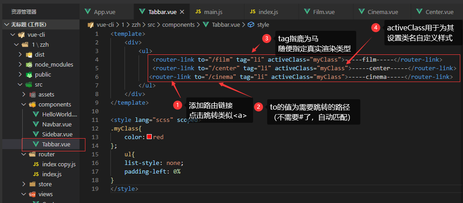Screen dimensions: 463x203
Task: Expand the dist folder
Action: (20, 54)
